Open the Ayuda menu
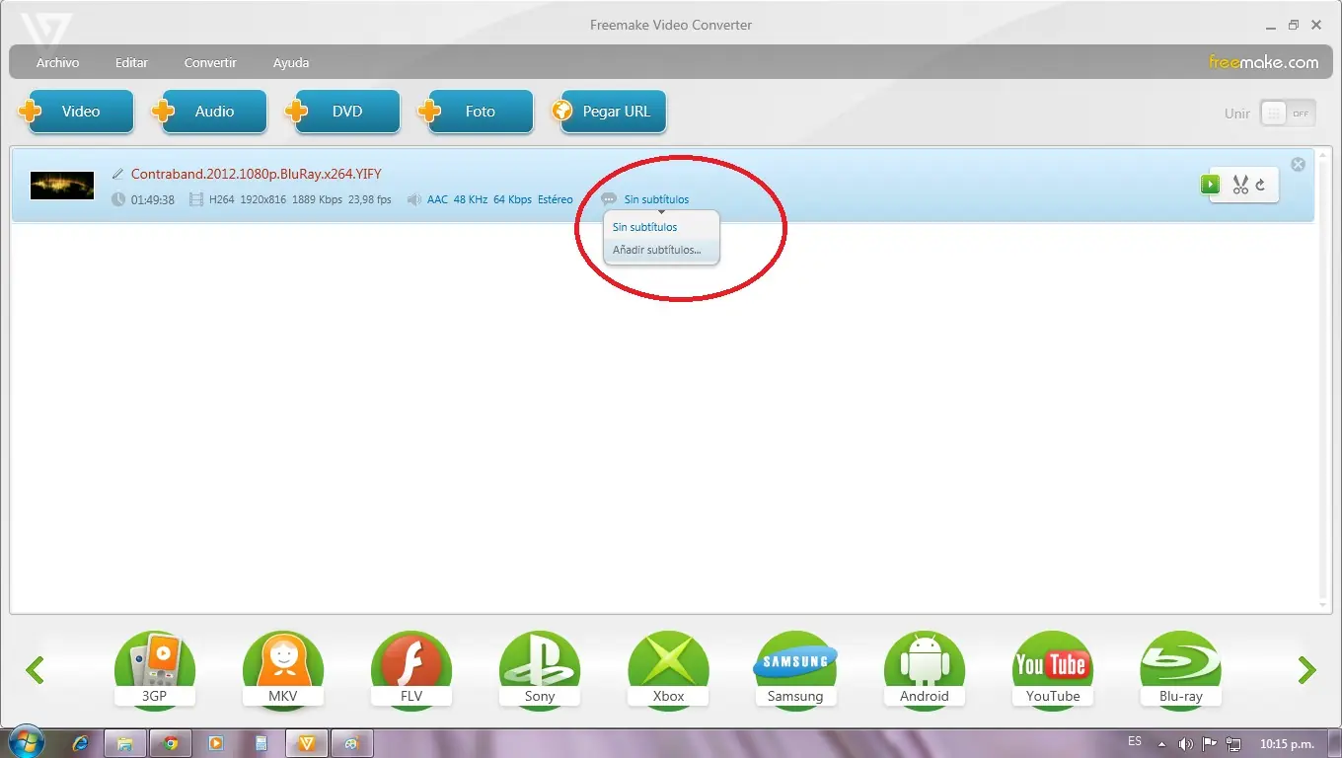1342x758 pixels. (x=291, y=62)
